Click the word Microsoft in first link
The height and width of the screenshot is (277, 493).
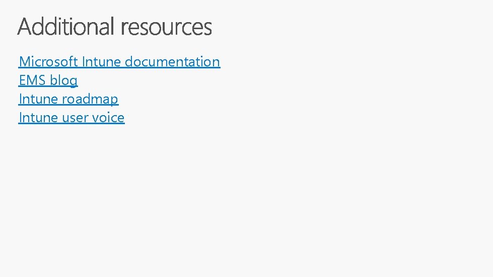point(48,61)
